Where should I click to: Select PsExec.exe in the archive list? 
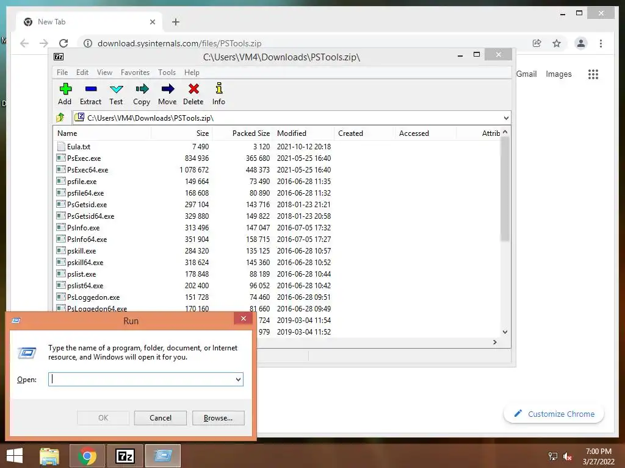(x=84, y=158)
